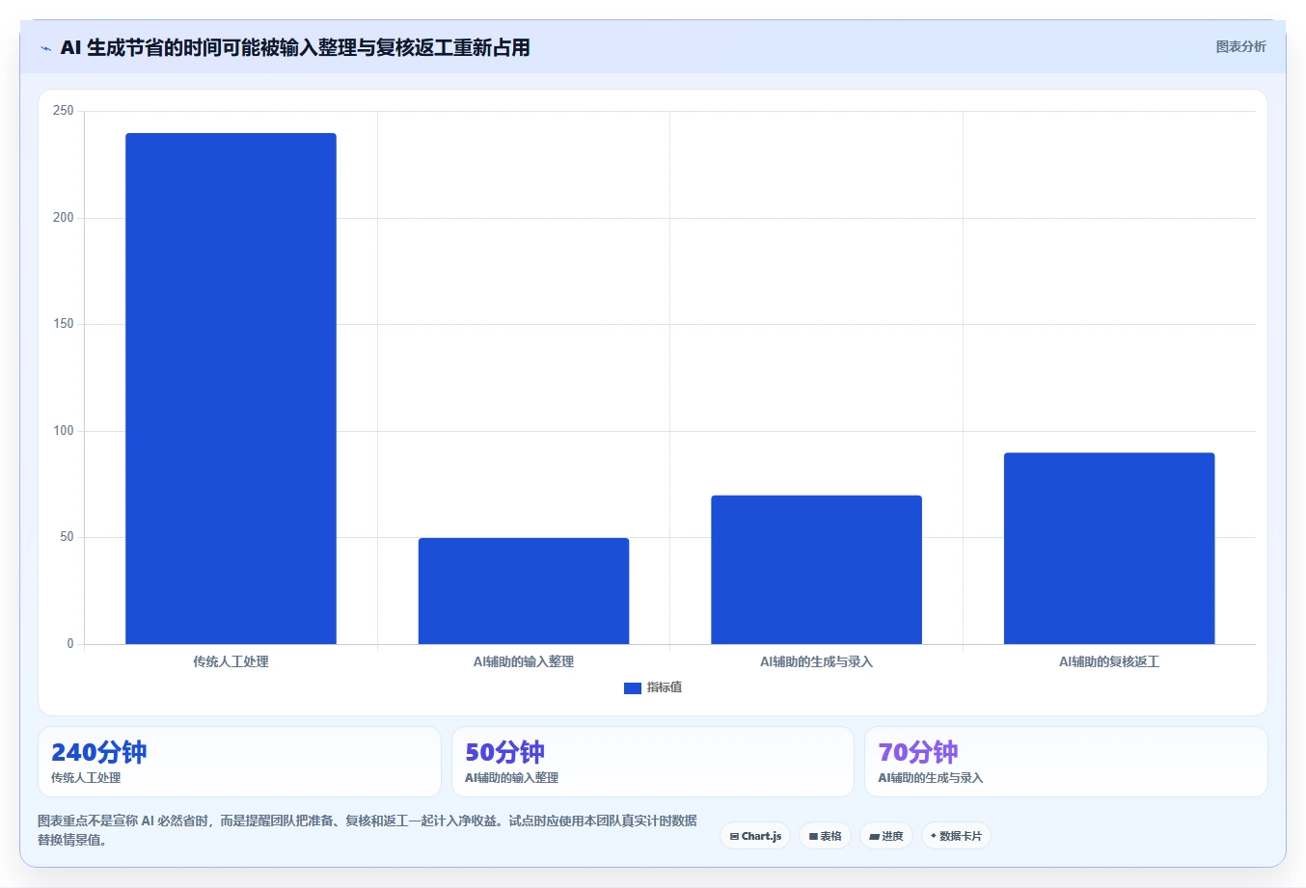Click the 指标值 legend text
This screenshot has width=1306, height=888.
pyautogui.click(x=665, y=687)
